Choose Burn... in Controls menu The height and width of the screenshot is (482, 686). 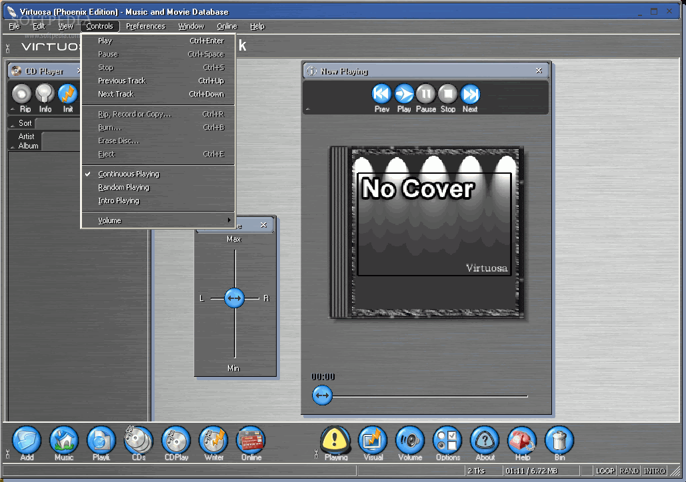pyautogui.click(x=159, y=128)
